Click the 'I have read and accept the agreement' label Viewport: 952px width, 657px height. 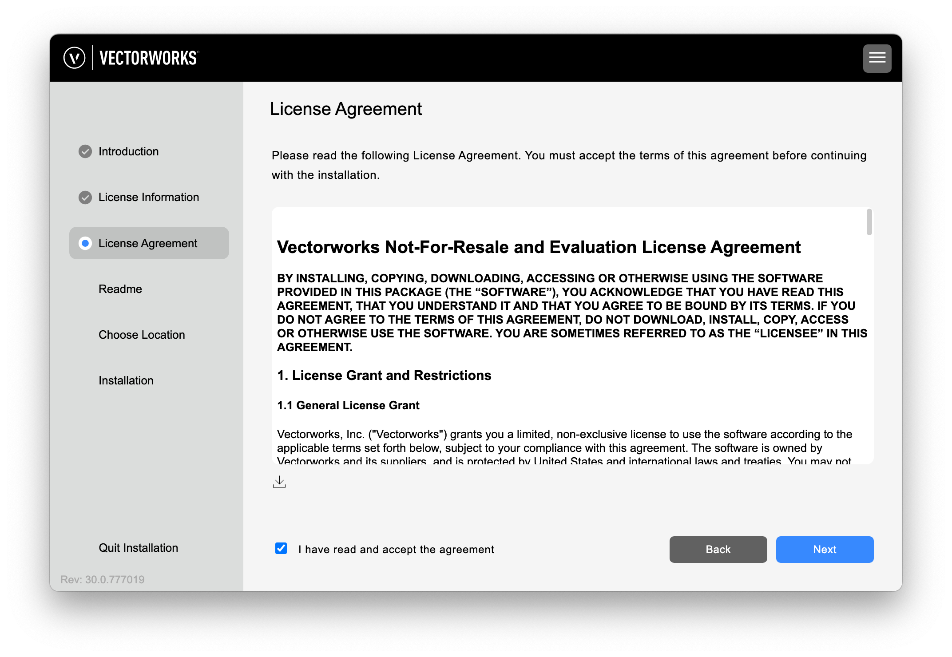[396, 550]
